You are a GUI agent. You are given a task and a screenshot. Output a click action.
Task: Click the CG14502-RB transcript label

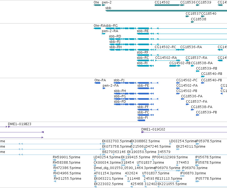click(180, 63)
